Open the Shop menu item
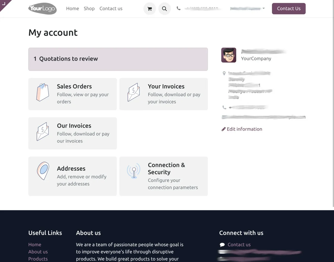This screenshot has height=262, width=334. click(x=89, y=9)
